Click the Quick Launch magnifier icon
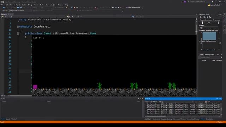The height and width of the screenshot is (127, 226). click(x=213, y=1)
